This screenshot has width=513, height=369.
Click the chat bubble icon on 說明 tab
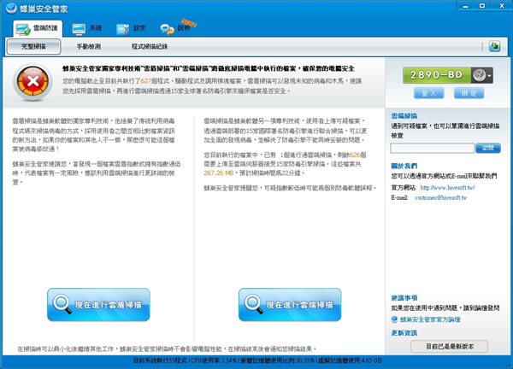(x=167, y=29)
